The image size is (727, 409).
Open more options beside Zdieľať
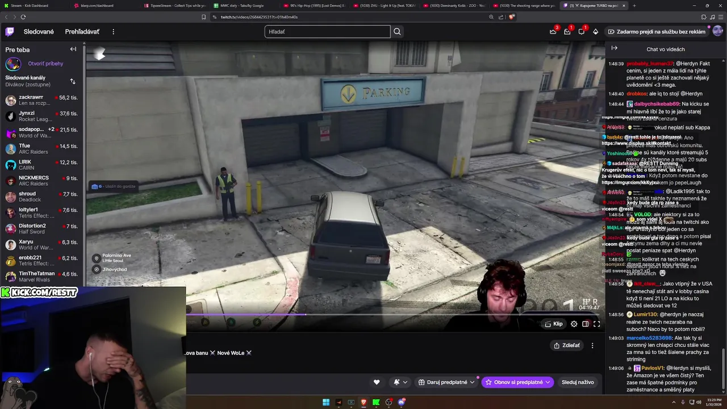[x=592, y=345]
